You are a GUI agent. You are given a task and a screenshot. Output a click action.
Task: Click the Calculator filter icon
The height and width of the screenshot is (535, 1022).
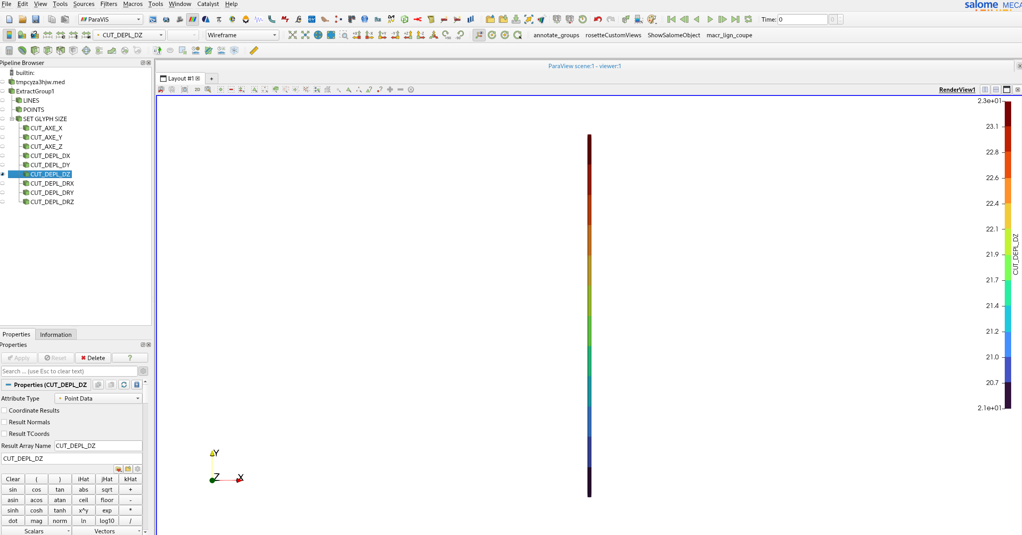[9, 50]
